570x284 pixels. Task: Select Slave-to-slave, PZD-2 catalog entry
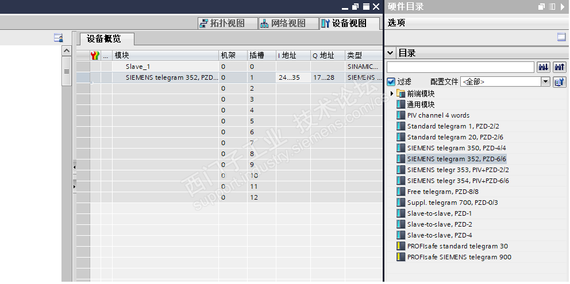click(x=440, y=224)
